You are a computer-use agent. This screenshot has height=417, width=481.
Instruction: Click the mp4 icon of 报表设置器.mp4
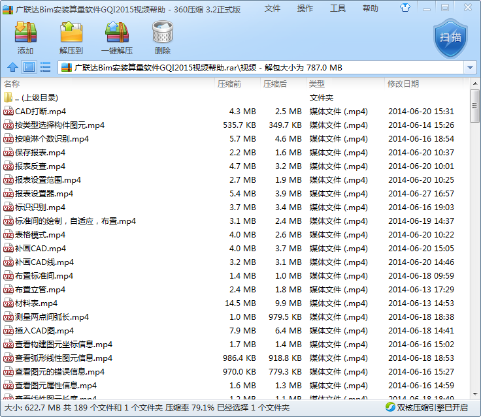(8, 194)
